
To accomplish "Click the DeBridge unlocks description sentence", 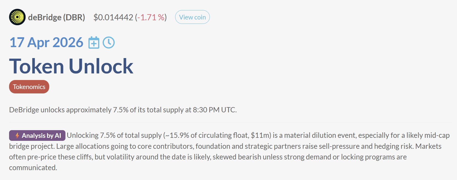I will [123, 110].
